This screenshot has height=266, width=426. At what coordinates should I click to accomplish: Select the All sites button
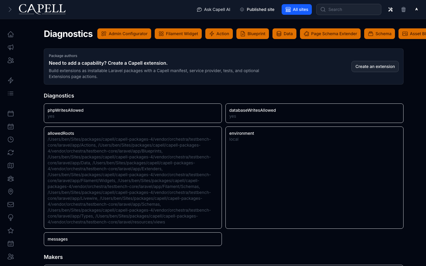297,9
